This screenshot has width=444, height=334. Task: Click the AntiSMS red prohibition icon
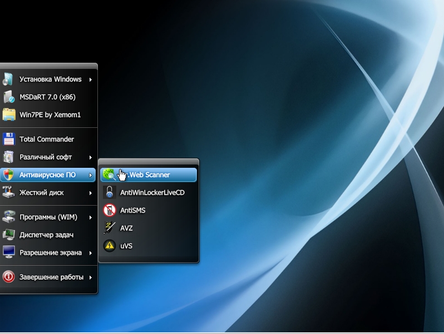tap(109, 211)
